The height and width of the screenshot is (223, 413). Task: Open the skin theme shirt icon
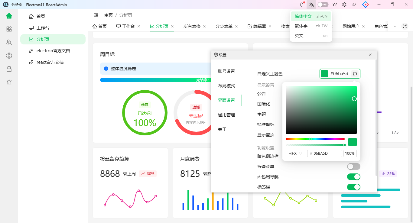(x=335, y=5)
